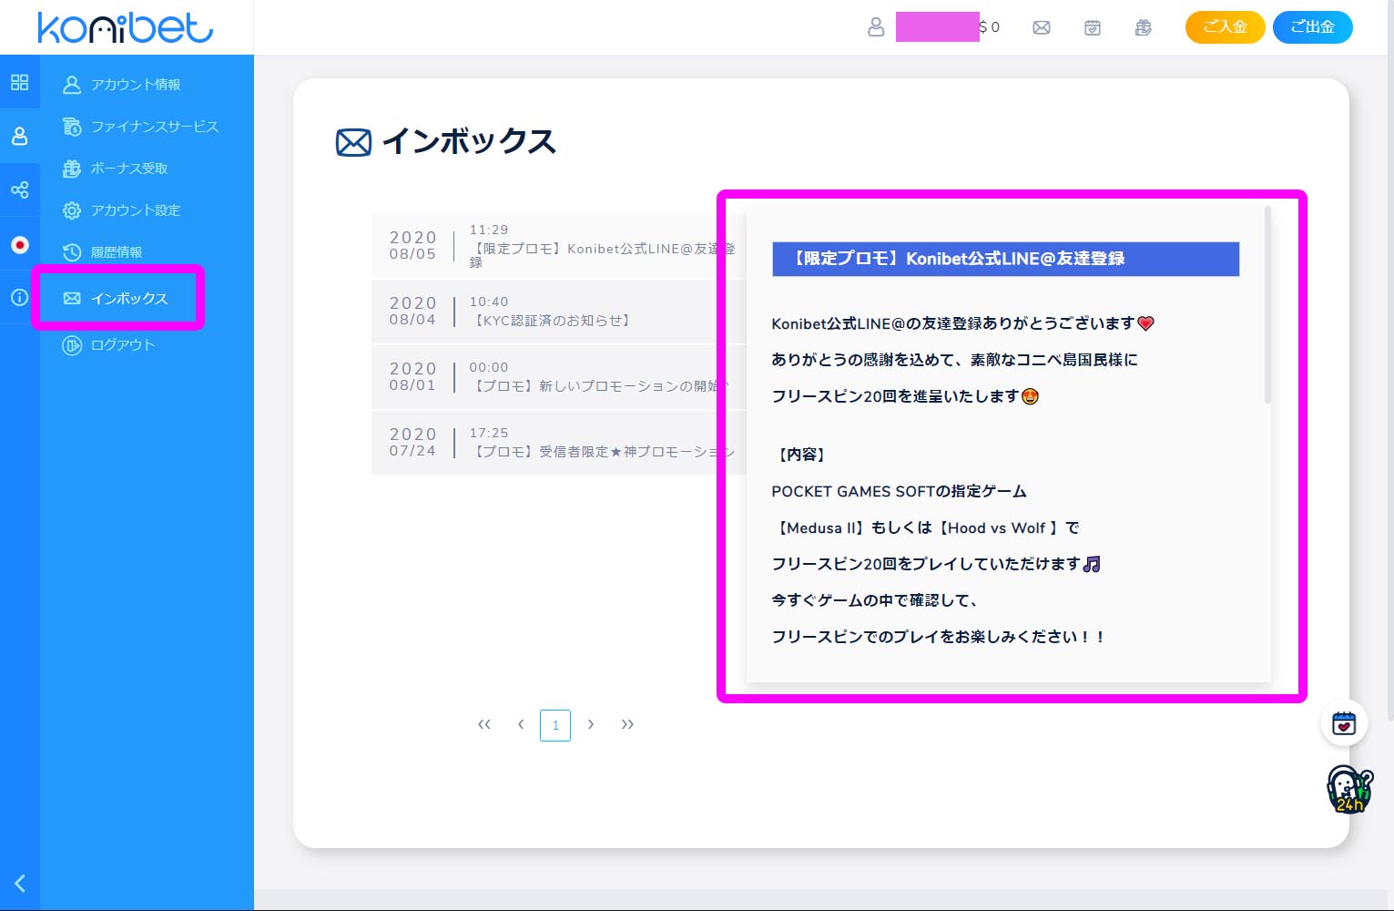This screenshot has height=911, width=1394.
Task: Click the Konibet logo
Action: point(125,27)
